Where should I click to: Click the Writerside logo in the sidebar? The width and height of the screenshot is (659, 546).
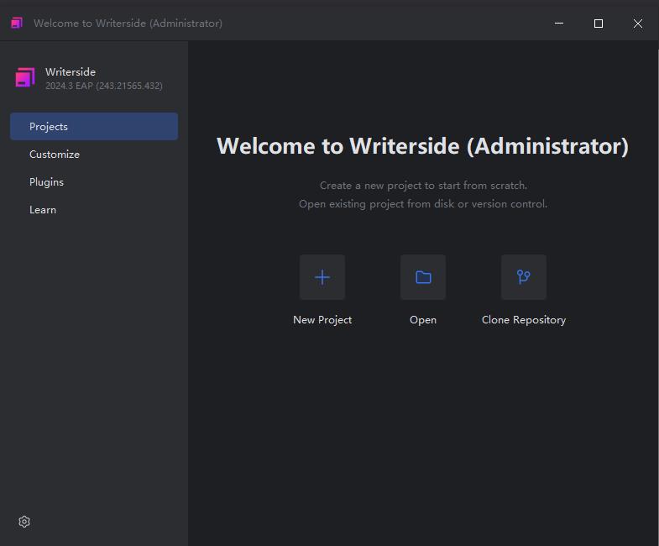tap(25, 78)
